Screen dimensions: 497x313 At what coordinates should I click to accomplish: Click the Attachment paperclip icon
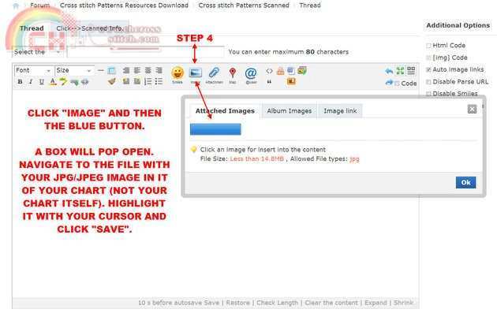(214, 73)
